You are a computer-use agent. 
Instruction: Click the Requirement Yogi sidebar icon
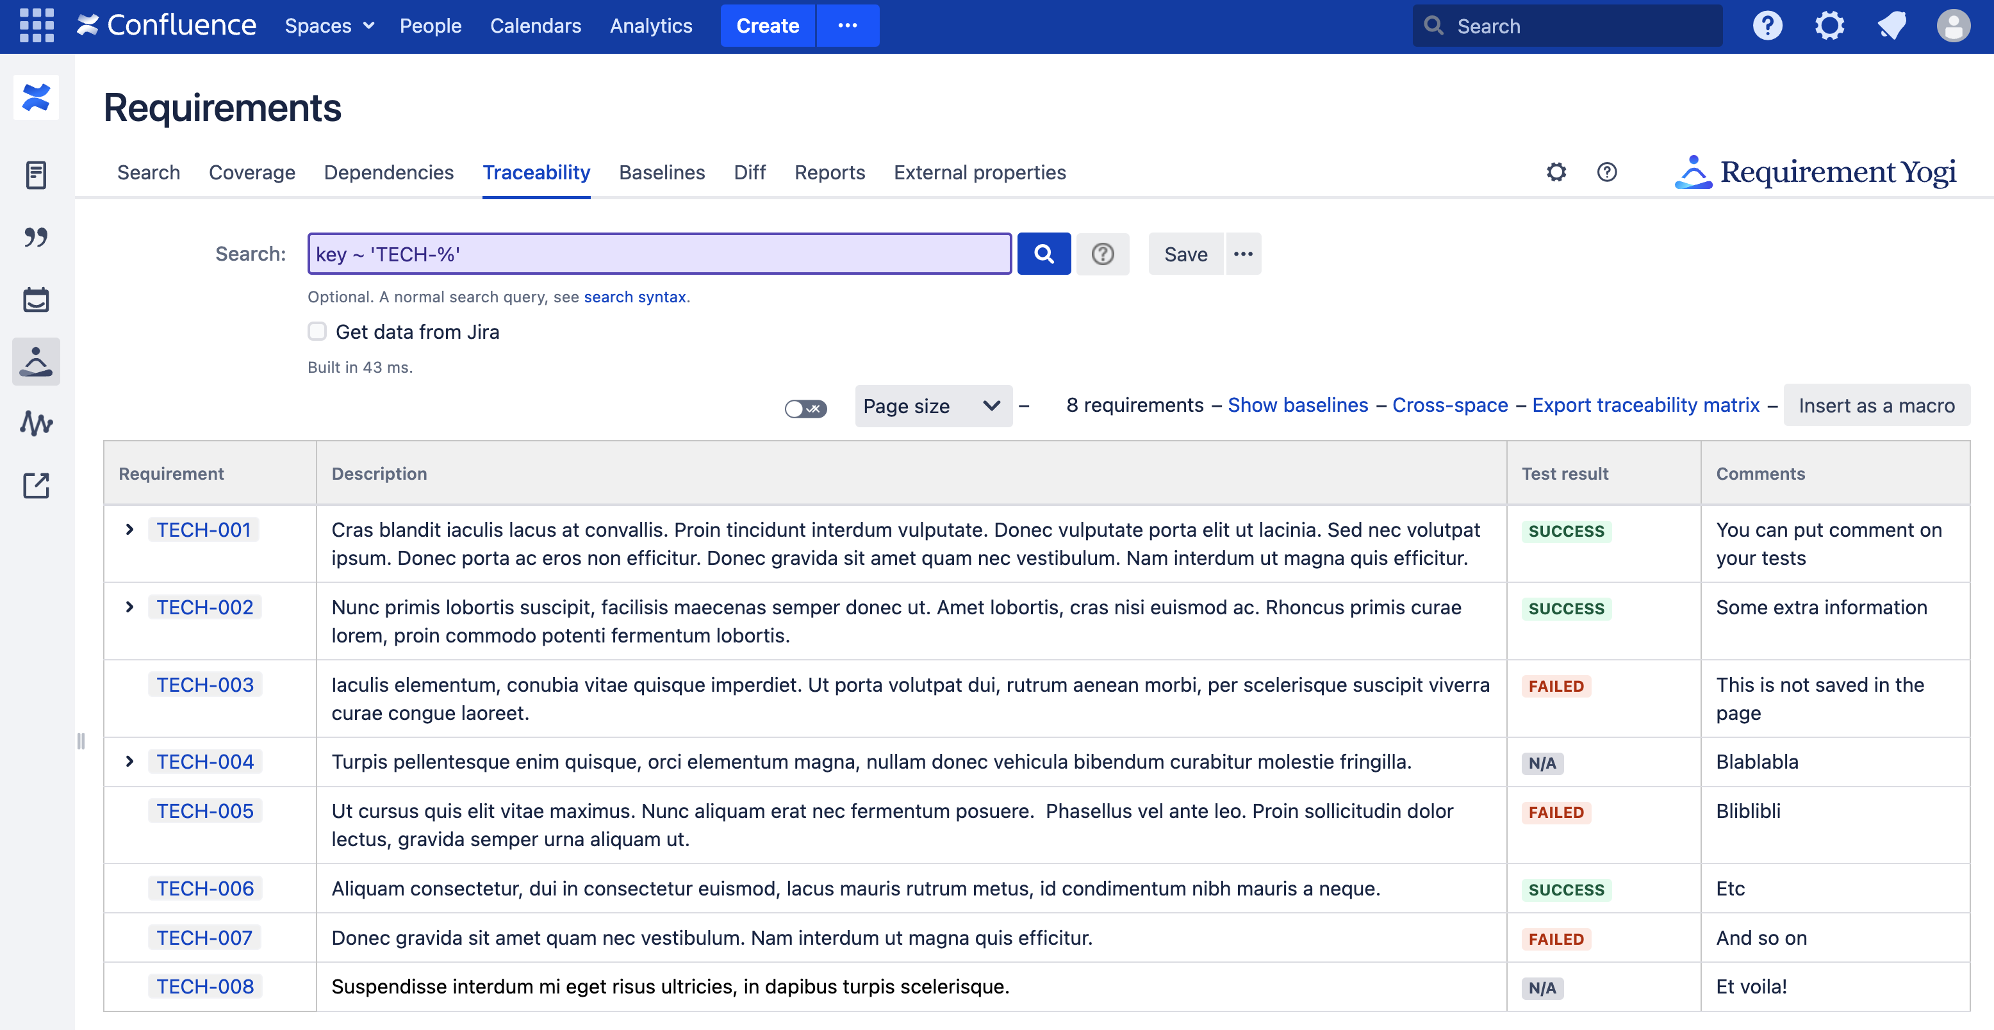(x=37, y=361)
